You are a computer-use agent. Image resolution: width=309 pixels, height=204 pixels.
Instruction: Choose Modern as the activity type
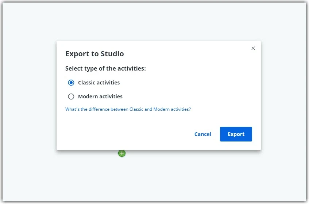pos(71,97)
